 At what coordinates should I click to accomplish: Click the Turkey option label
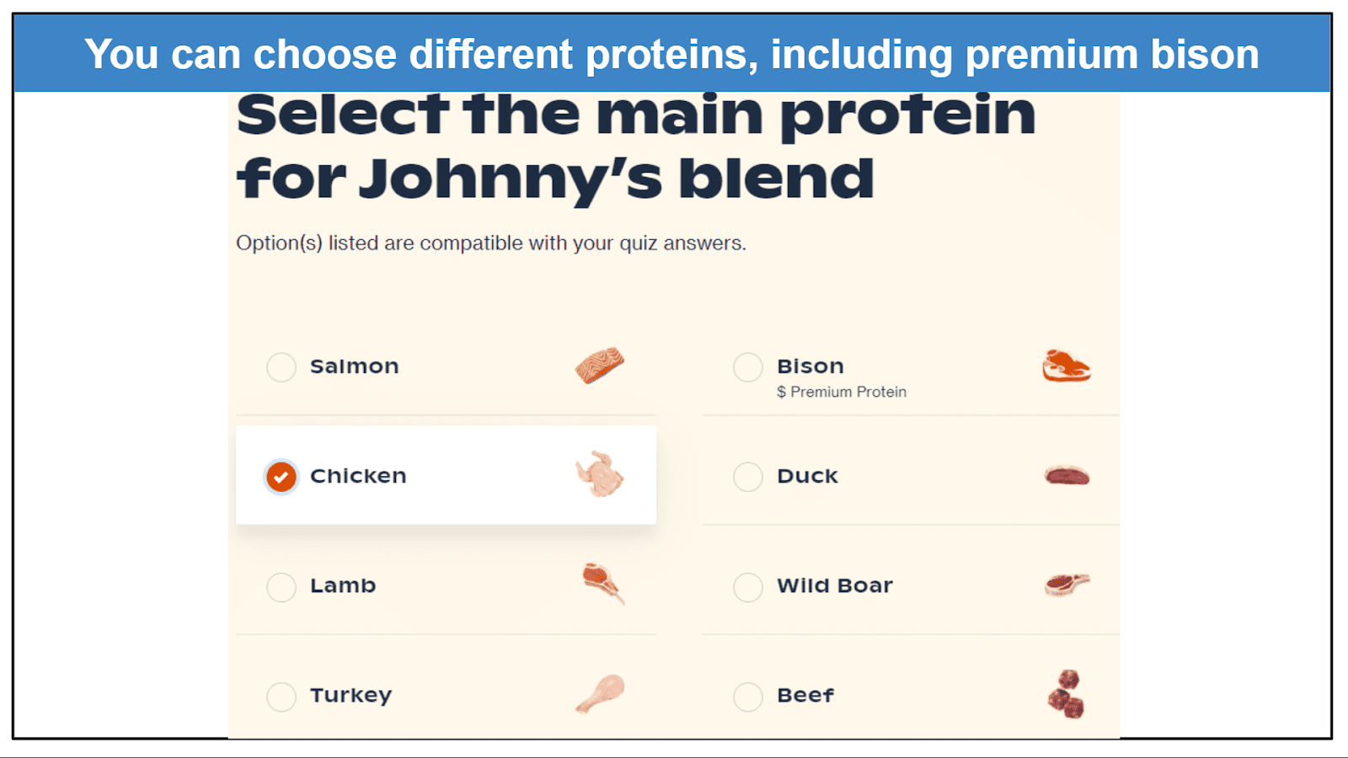click(x=351, y=696)
